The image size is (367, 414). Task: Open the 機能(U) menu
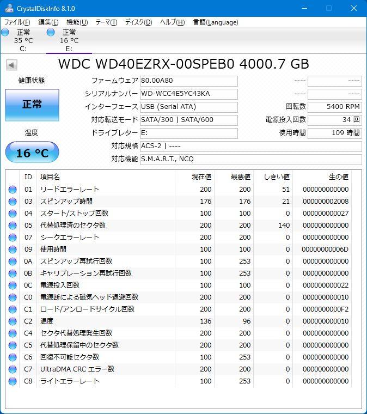point(77,22)
